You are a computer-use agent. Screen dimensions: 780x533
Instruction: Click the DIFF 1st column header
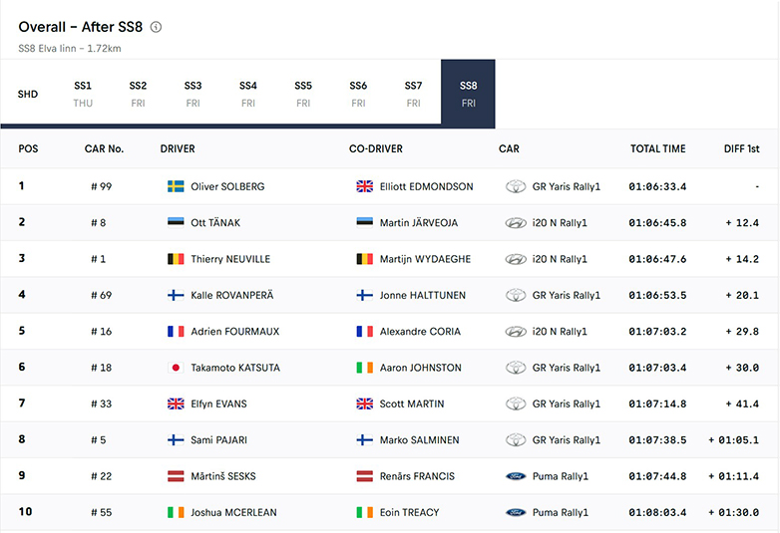click(x=741, y=149)
